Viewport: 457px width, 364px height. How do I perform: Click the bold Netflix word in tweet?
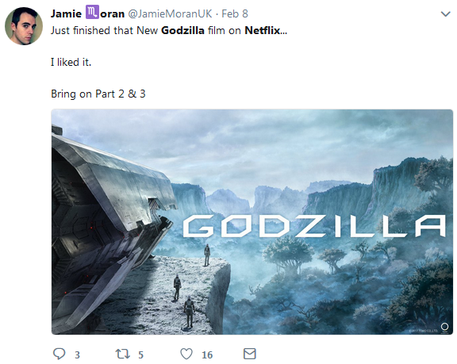pos(263,30)
